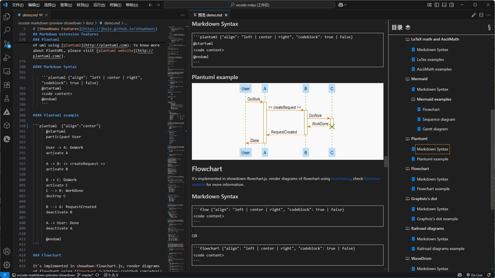Click the command center search box
Screen dimensions: 495x278
coord(249,5)
